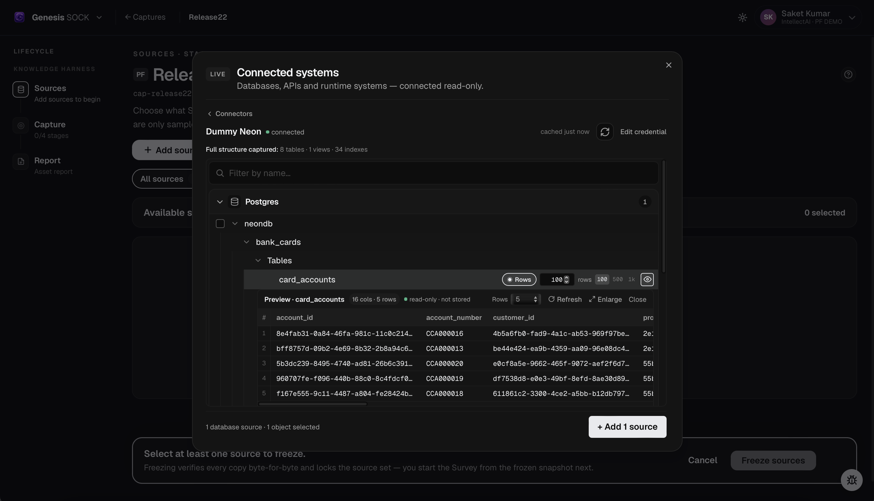Click the Capture target icon in sidebar
Image resolution: width=874 pixels, height=501 pixels.
tap(21, 126)
